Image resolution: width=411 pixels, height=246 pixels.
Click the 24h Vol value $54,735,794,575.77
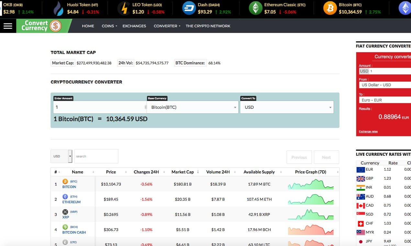pos(152,63)
